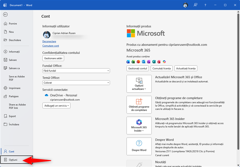Click the Comutare cont link
240x167 pixels.
(51, 46)
